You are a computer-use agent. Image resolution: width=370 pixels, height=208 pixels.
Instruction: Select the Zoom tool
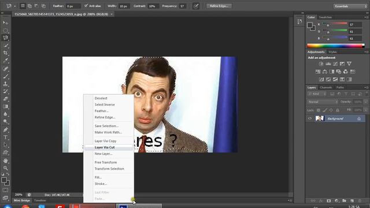tap(5, 168)
